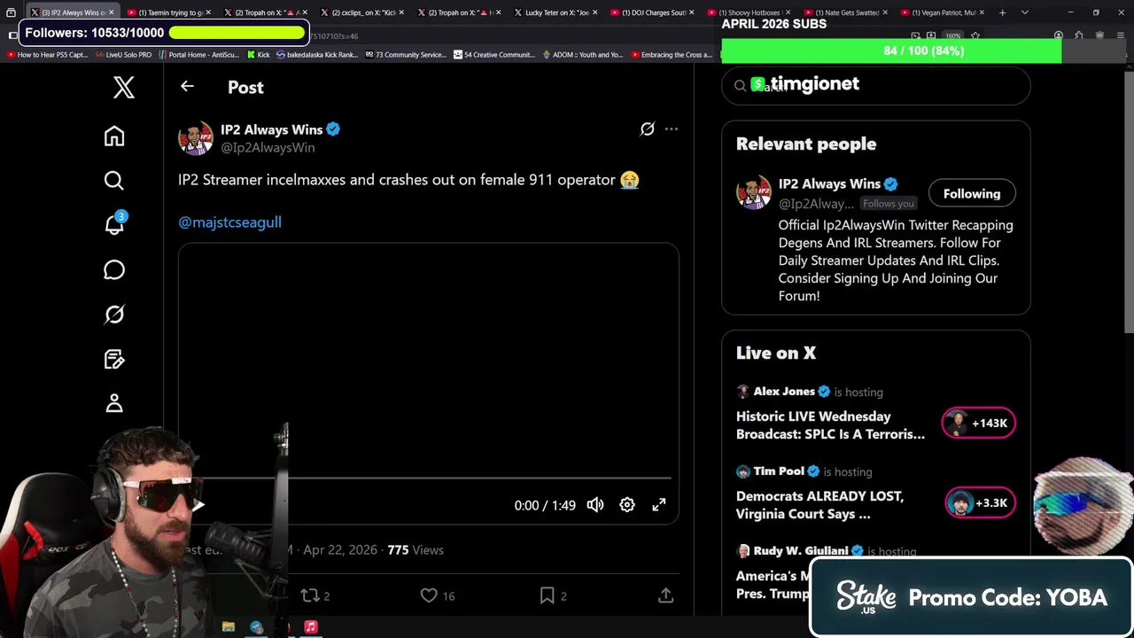Like the post with the heart icon
The height and width of the screenshot is (638, 1134).
(x=429, y=595)
